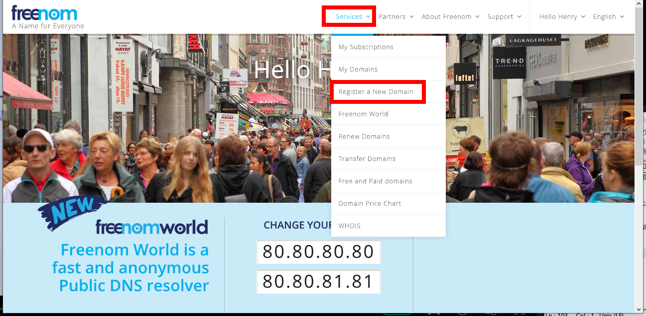View Domain Price Chart entry
Image resolution: width=646 pixels, height=316 pixels.
[x=388, y=203]
